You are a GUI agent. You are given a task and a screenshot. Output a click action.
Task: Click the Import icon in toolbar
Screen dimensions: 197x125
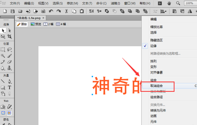tap(28, 11)
